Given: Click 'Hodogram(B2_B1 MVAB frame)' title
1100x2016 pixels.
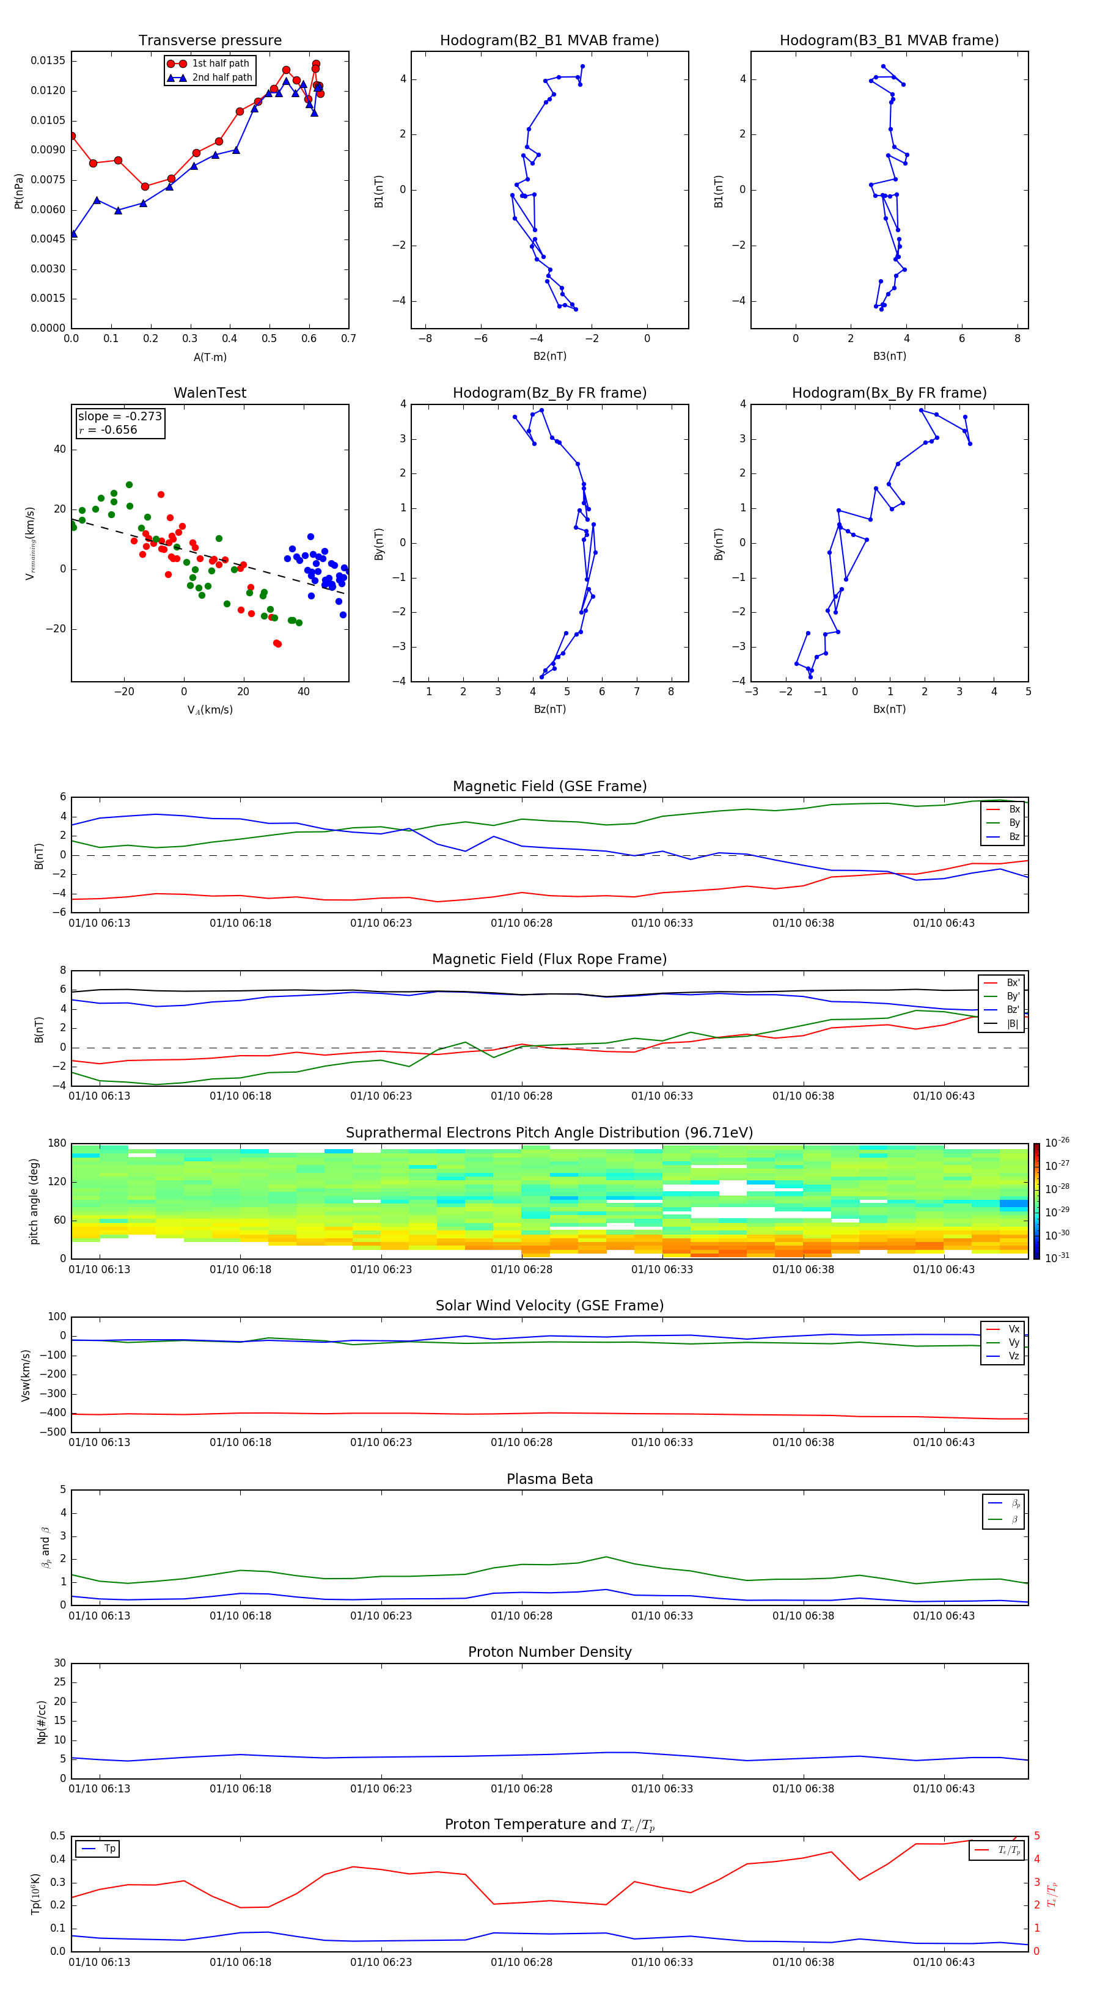Looking at the screenshot, I should [549, 41].
